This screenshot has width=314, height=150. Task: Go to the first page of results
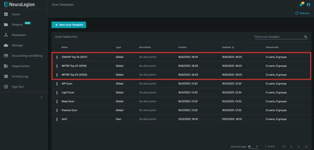tap(284, 147)
